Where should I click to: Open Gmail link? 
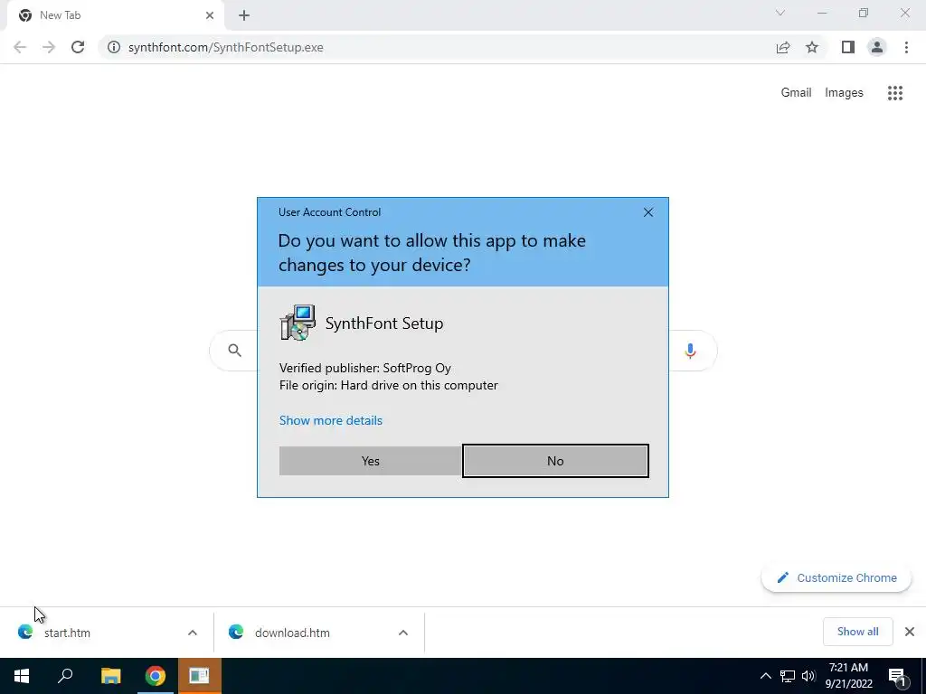point(796,93)
